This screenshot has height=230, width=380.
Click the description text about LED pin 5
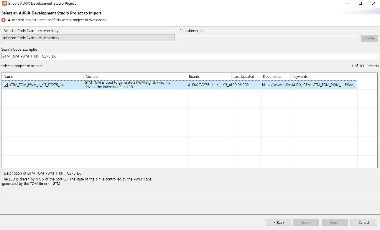[77, 181]
